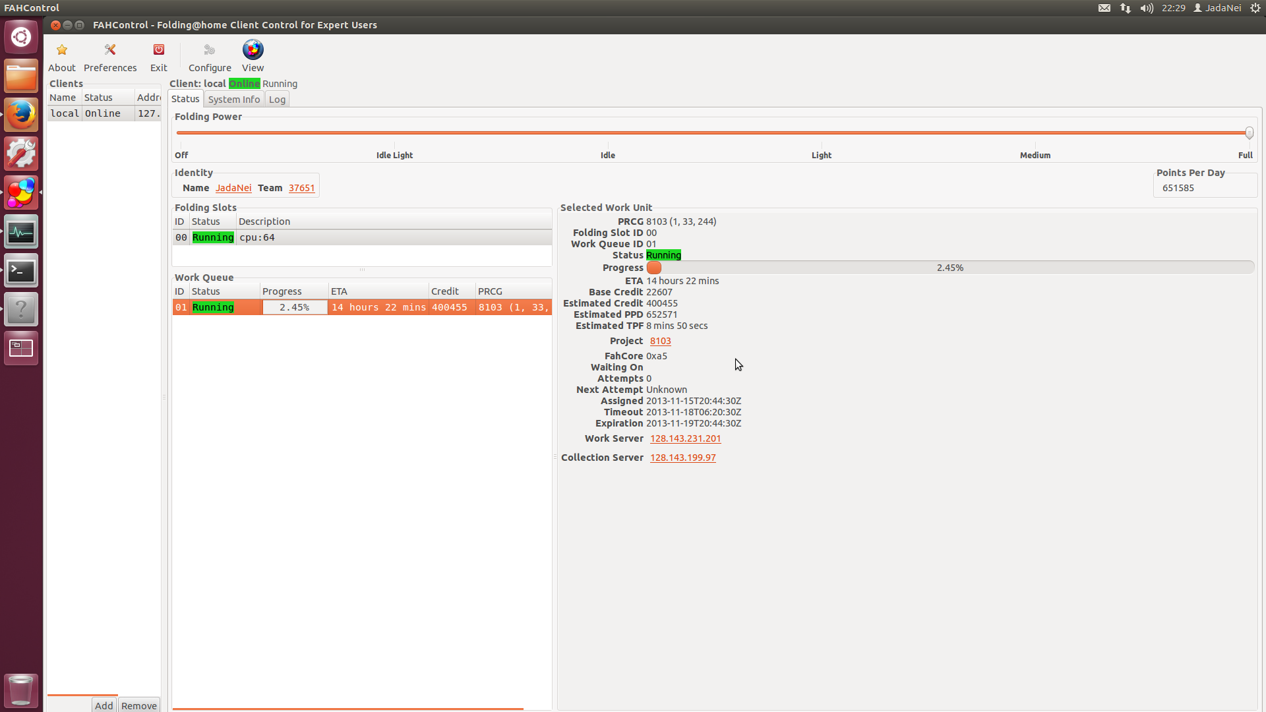The height and width of the screenshot is (712, 1266).
Task: Open the JadaNei user menu in top bar
Action: (x=1217, y=8)
